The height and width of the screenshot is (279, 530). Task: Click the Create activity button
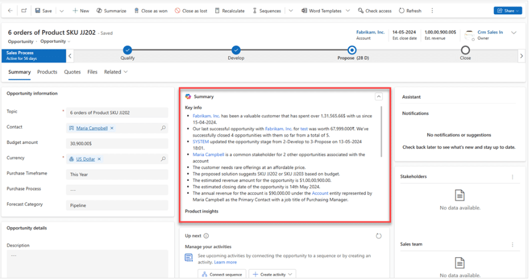click(x=272, y=274)
